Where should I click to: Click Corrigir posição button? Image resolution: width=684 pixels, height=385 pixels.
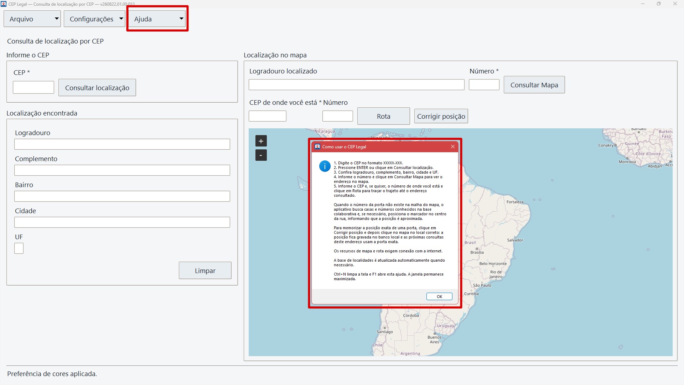pos(441,116)
